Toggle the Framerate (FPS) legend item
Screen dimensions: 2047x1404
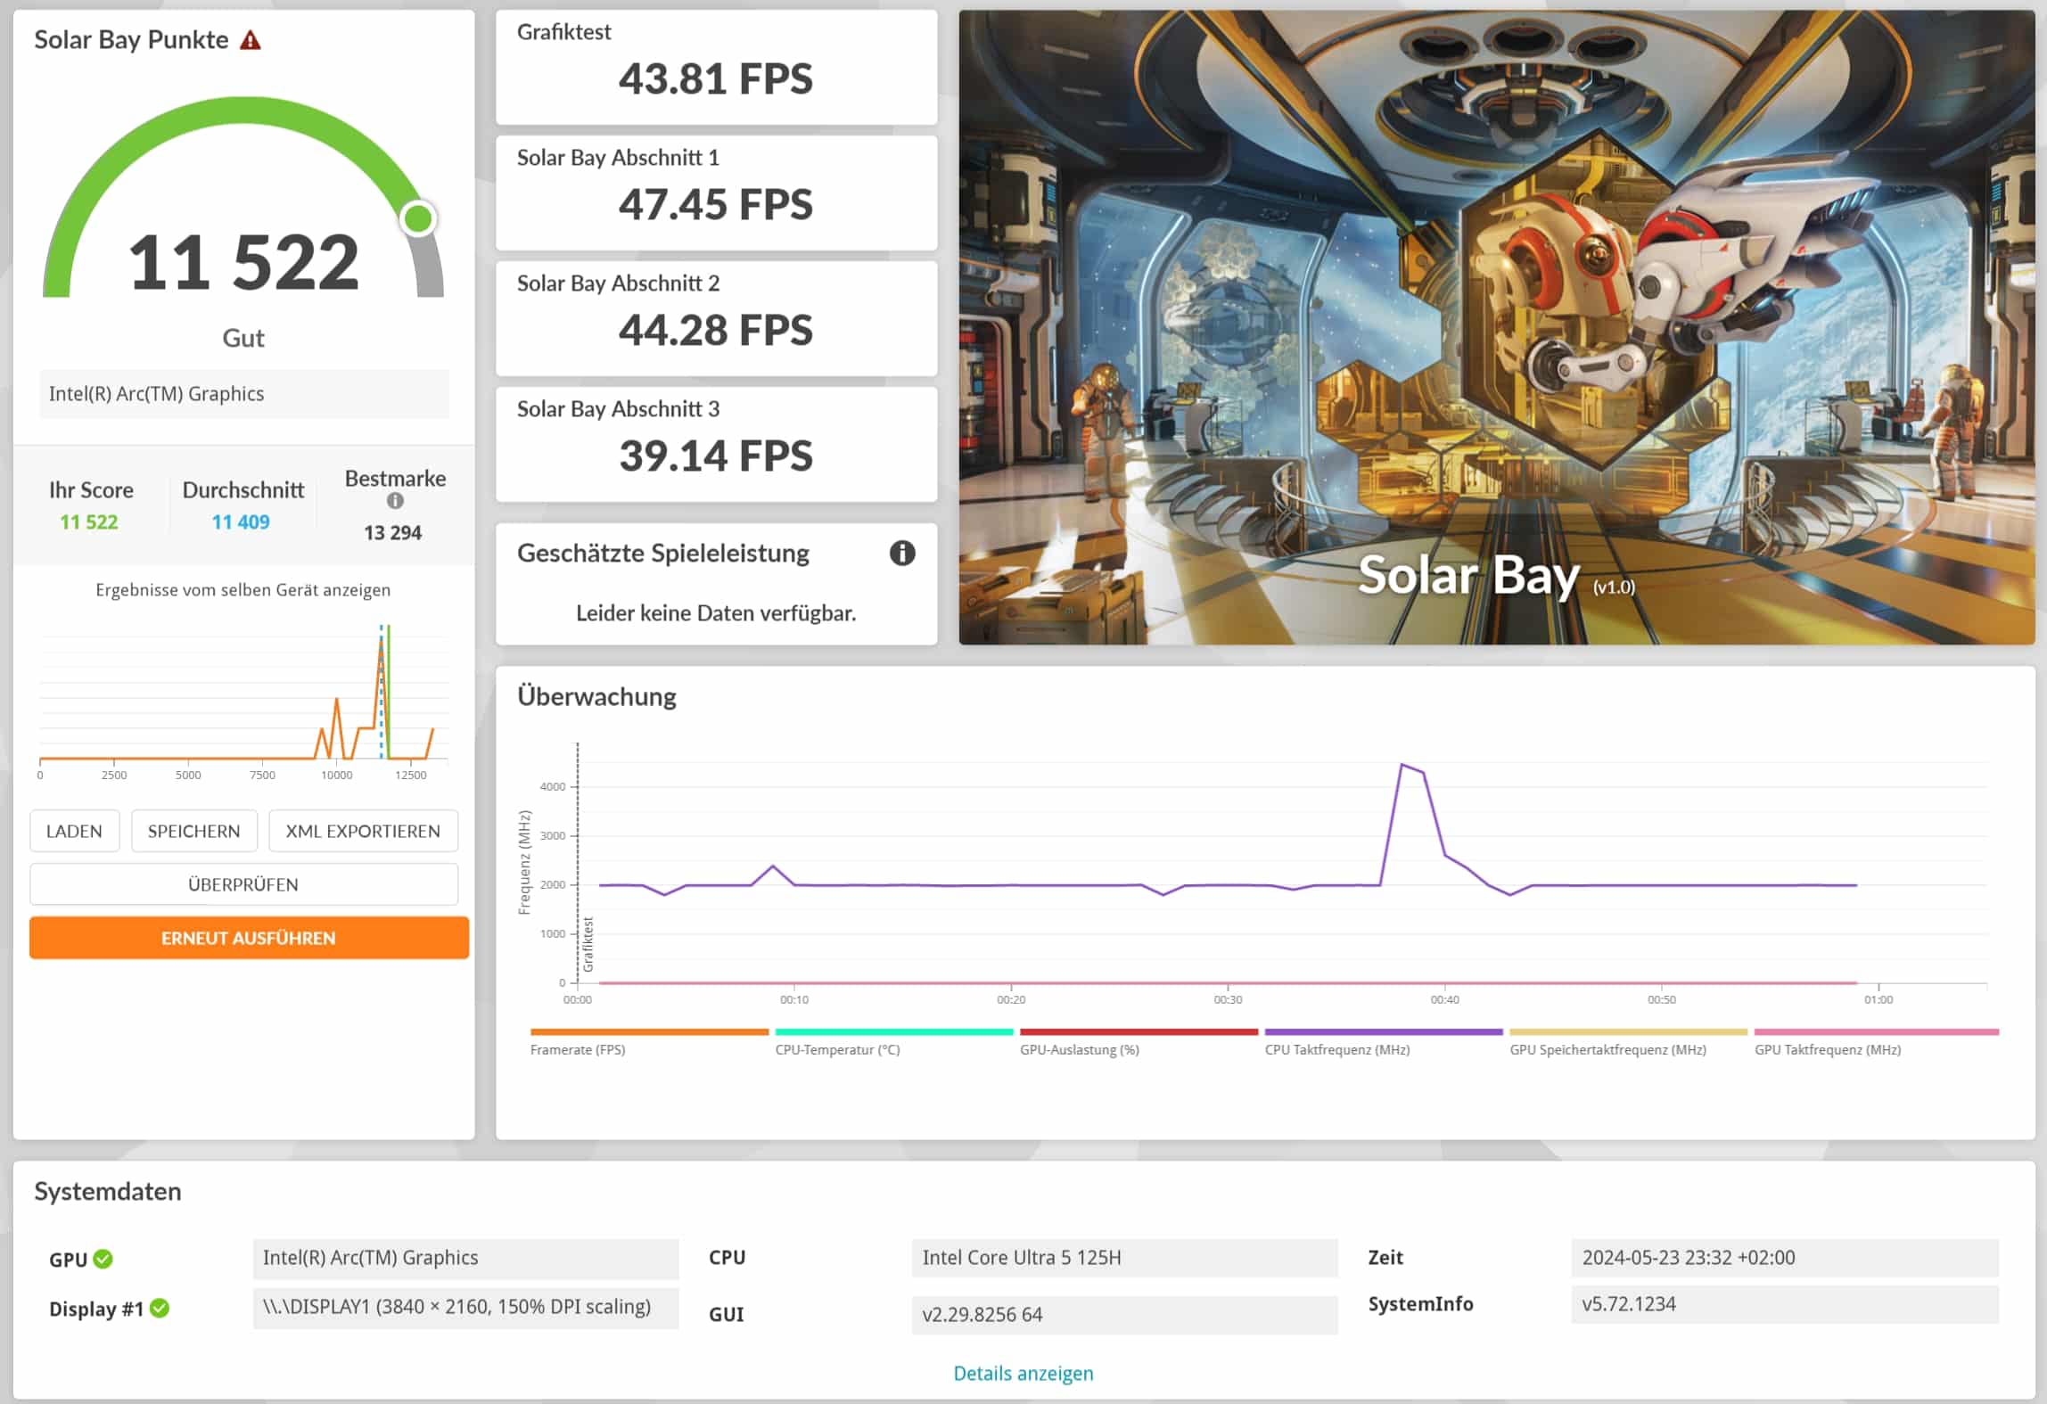click(x=578, y=1049)
